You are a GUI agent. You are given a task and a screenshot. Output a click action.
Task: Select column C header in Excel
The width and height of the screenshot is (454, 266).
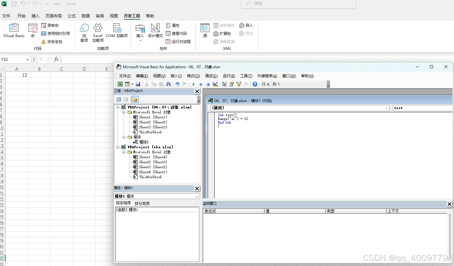coord(61,69)
